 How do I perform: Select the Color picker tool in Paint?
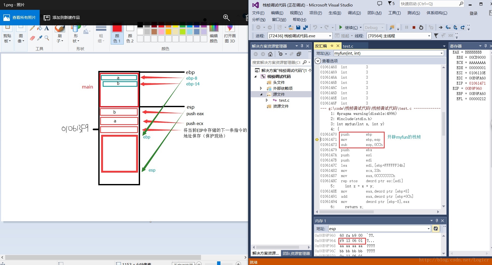point(39,38)
